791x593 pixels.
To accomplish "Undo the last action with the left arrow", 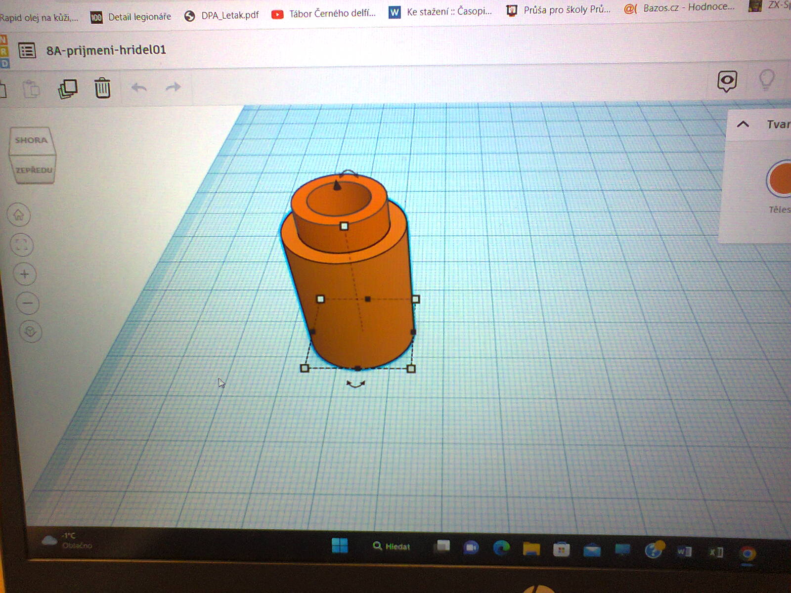I will (x=139, y=88).
